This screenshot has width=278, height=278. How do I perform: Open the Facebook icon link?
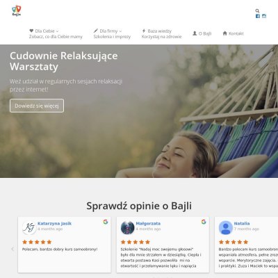(258, 16)
